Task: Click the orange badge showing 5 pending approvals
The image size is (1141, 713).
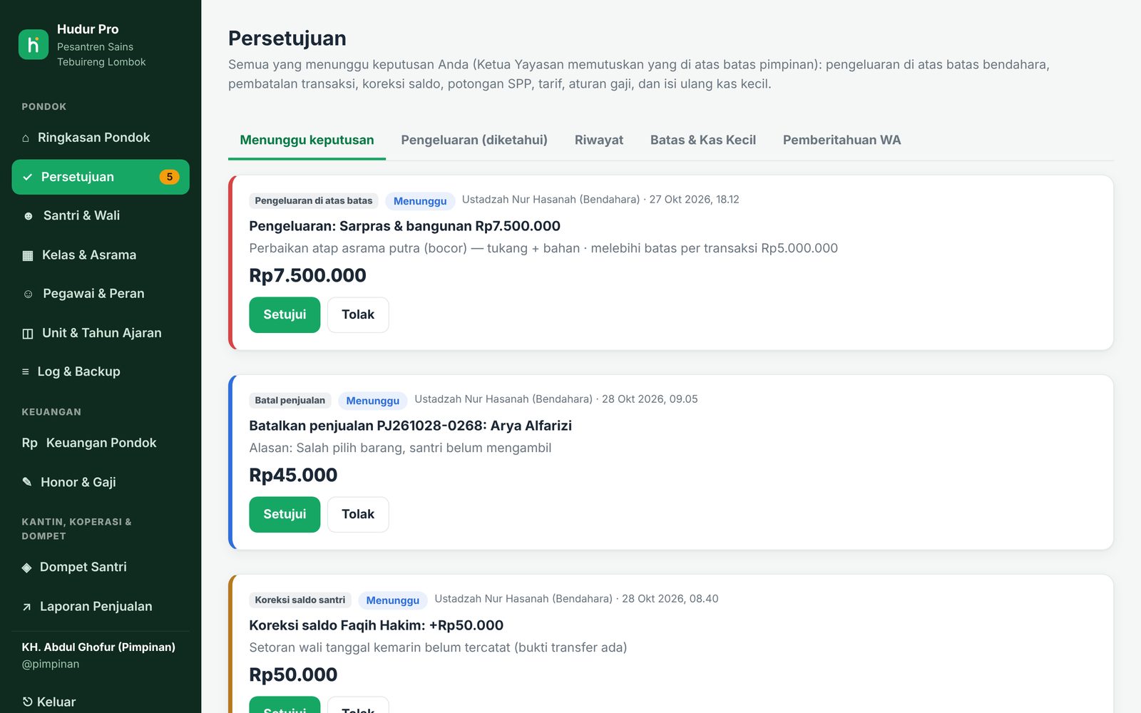Action: click(x=169, y=177)
